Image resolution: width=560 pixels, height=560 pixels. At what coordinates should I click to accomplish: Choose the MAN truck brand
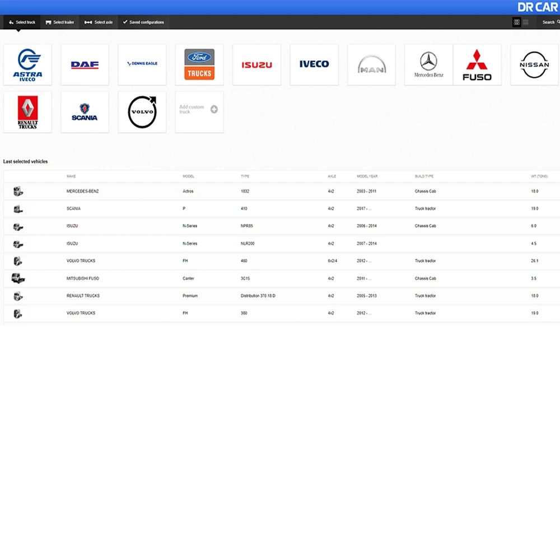click(371, 64)
